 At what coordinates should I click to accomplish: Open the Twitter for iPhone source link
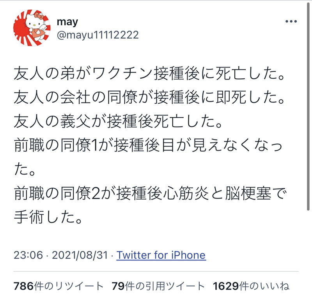161,255
